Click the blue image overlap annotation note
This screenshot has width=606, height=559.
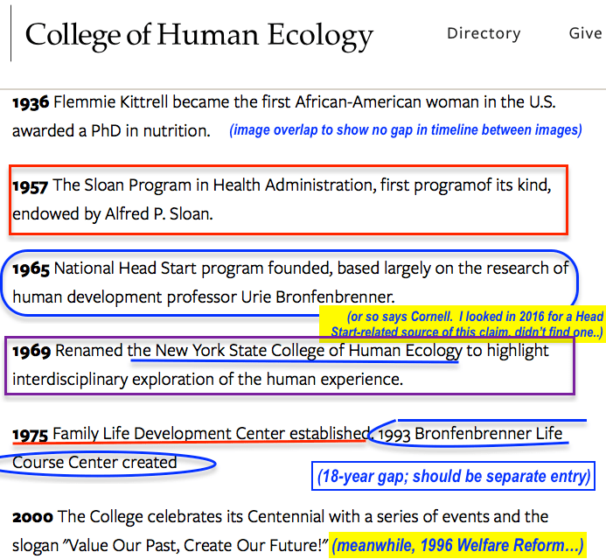click(405, 130)
